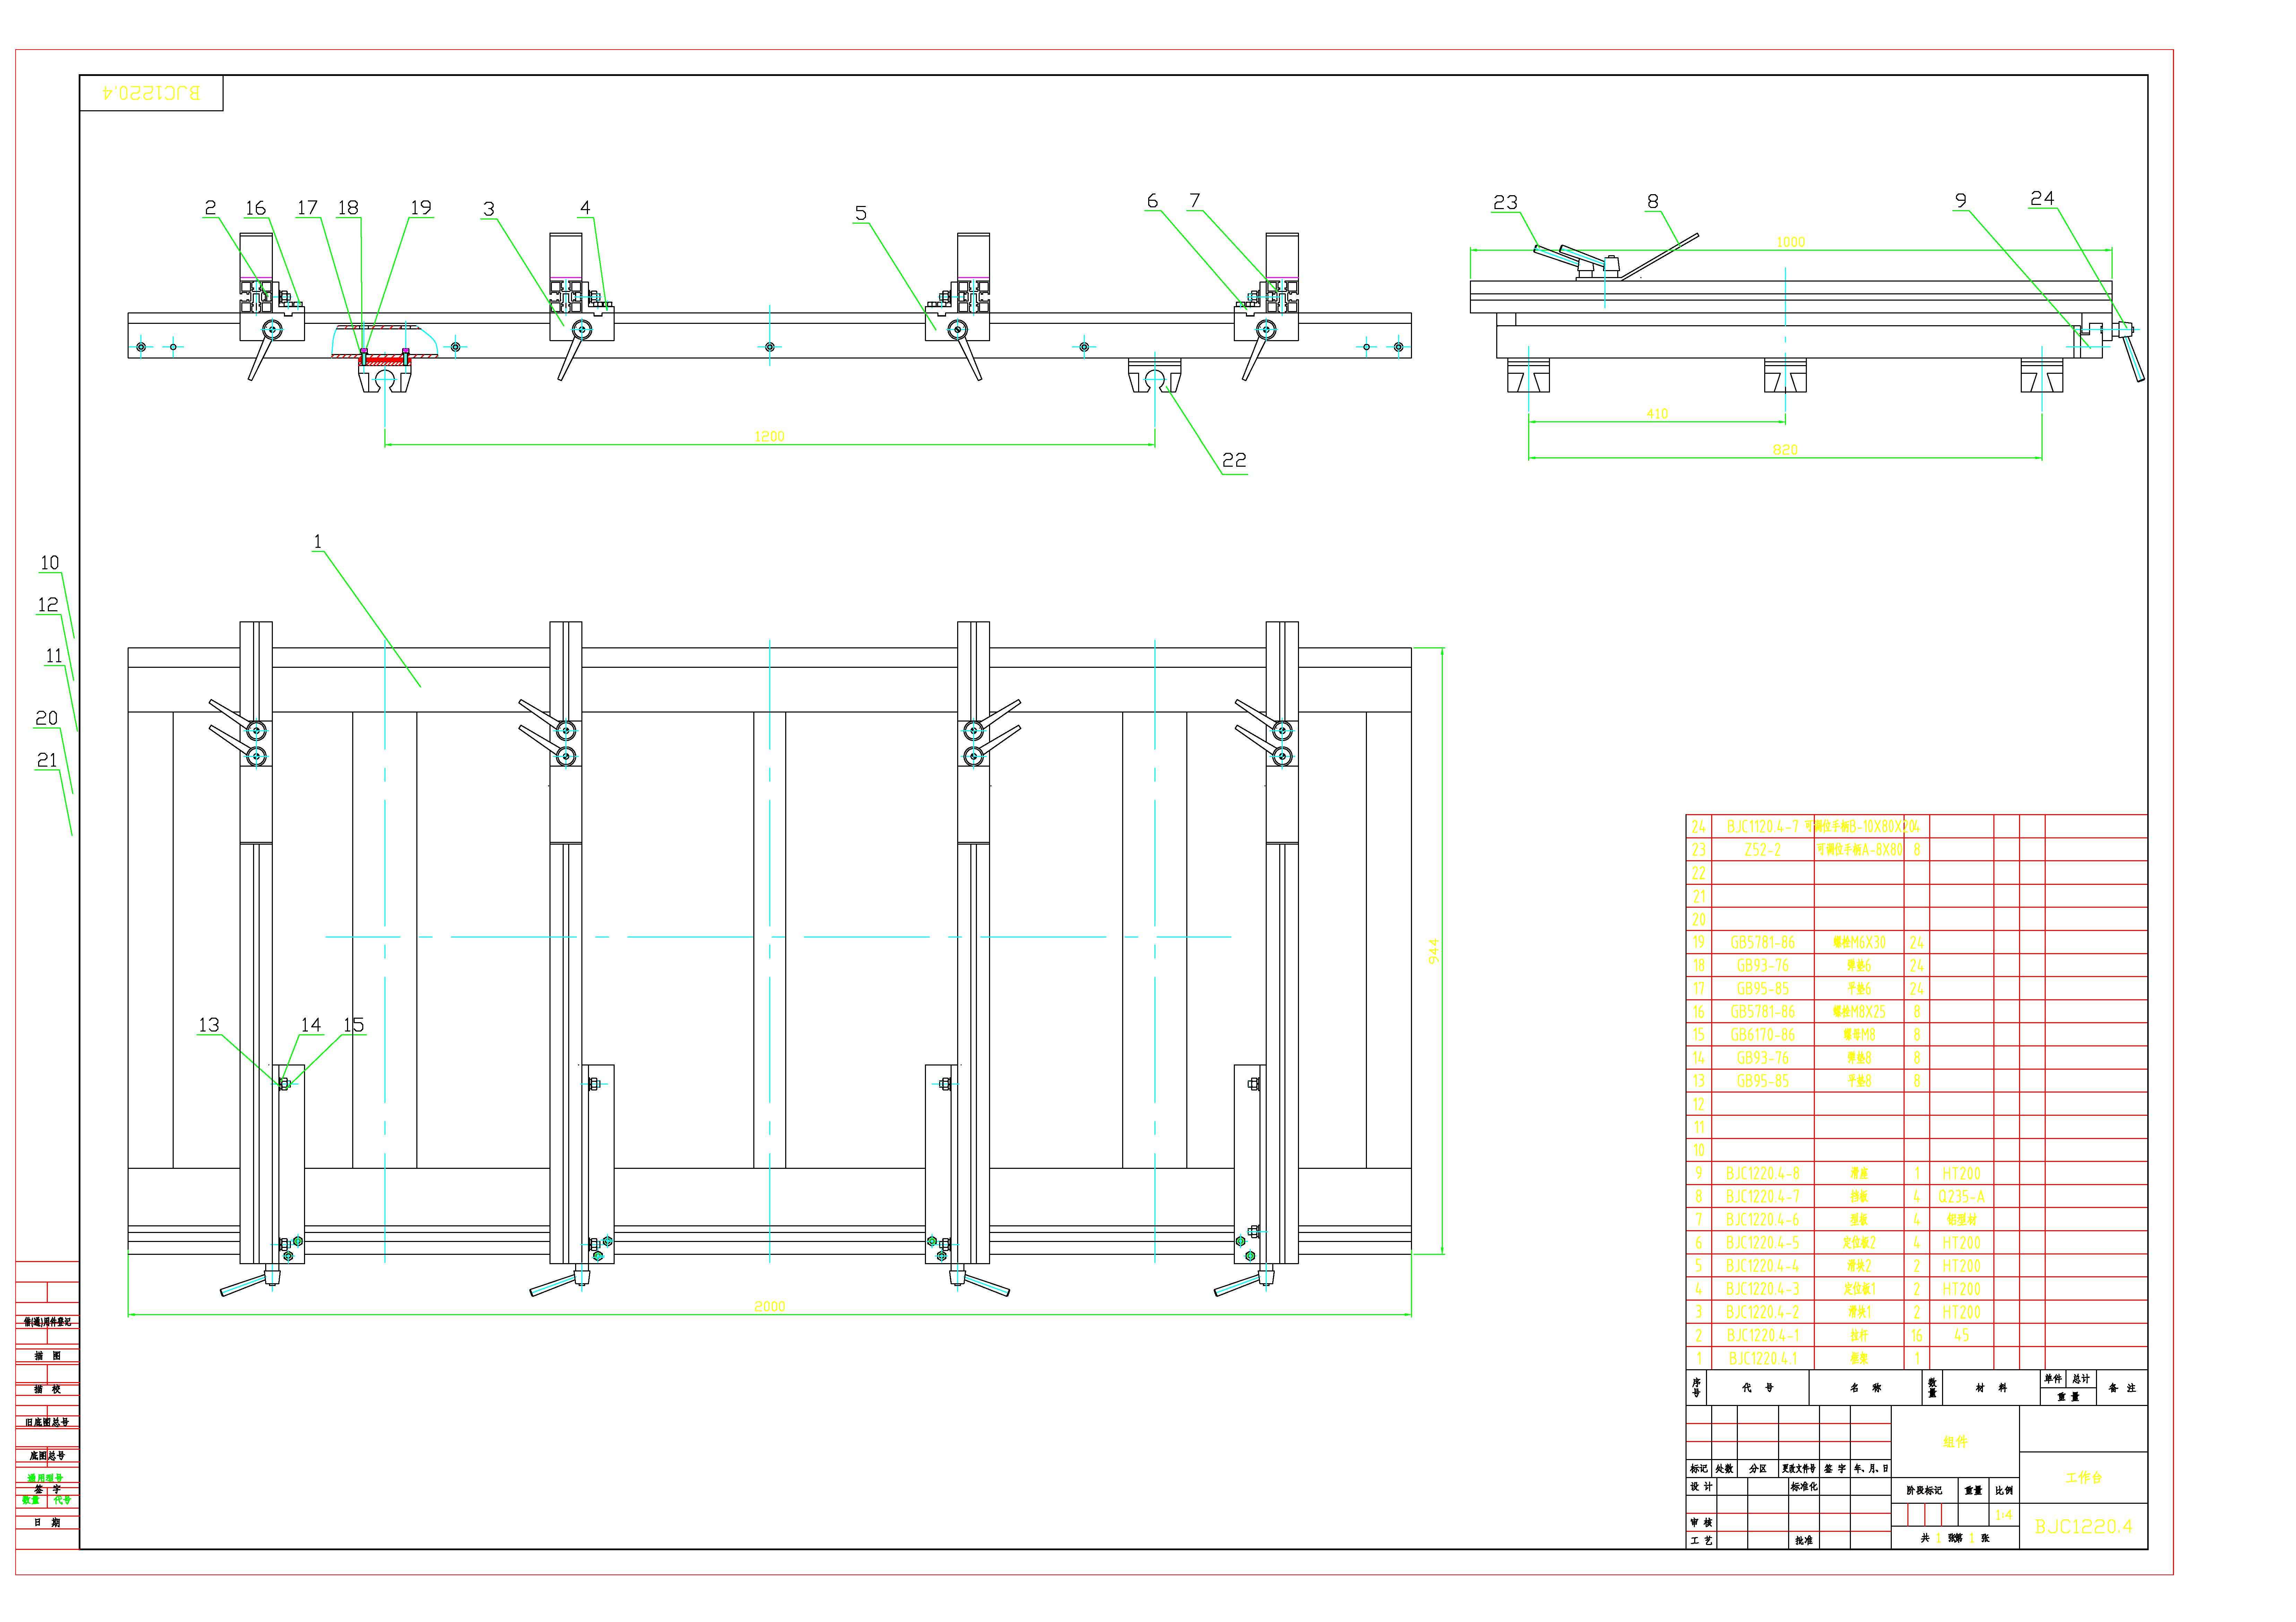The image size is (2296, 1622).
Task: Select part name 滑座 in row 9
Action: coord(1859,1173)
